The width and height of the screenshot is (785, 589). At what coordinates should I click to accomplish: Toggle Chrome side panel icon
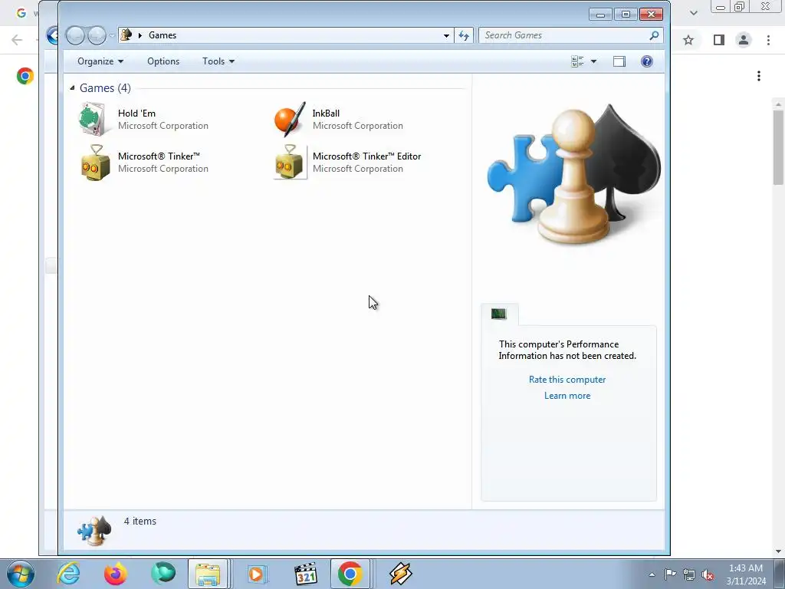tap(719, 40)
